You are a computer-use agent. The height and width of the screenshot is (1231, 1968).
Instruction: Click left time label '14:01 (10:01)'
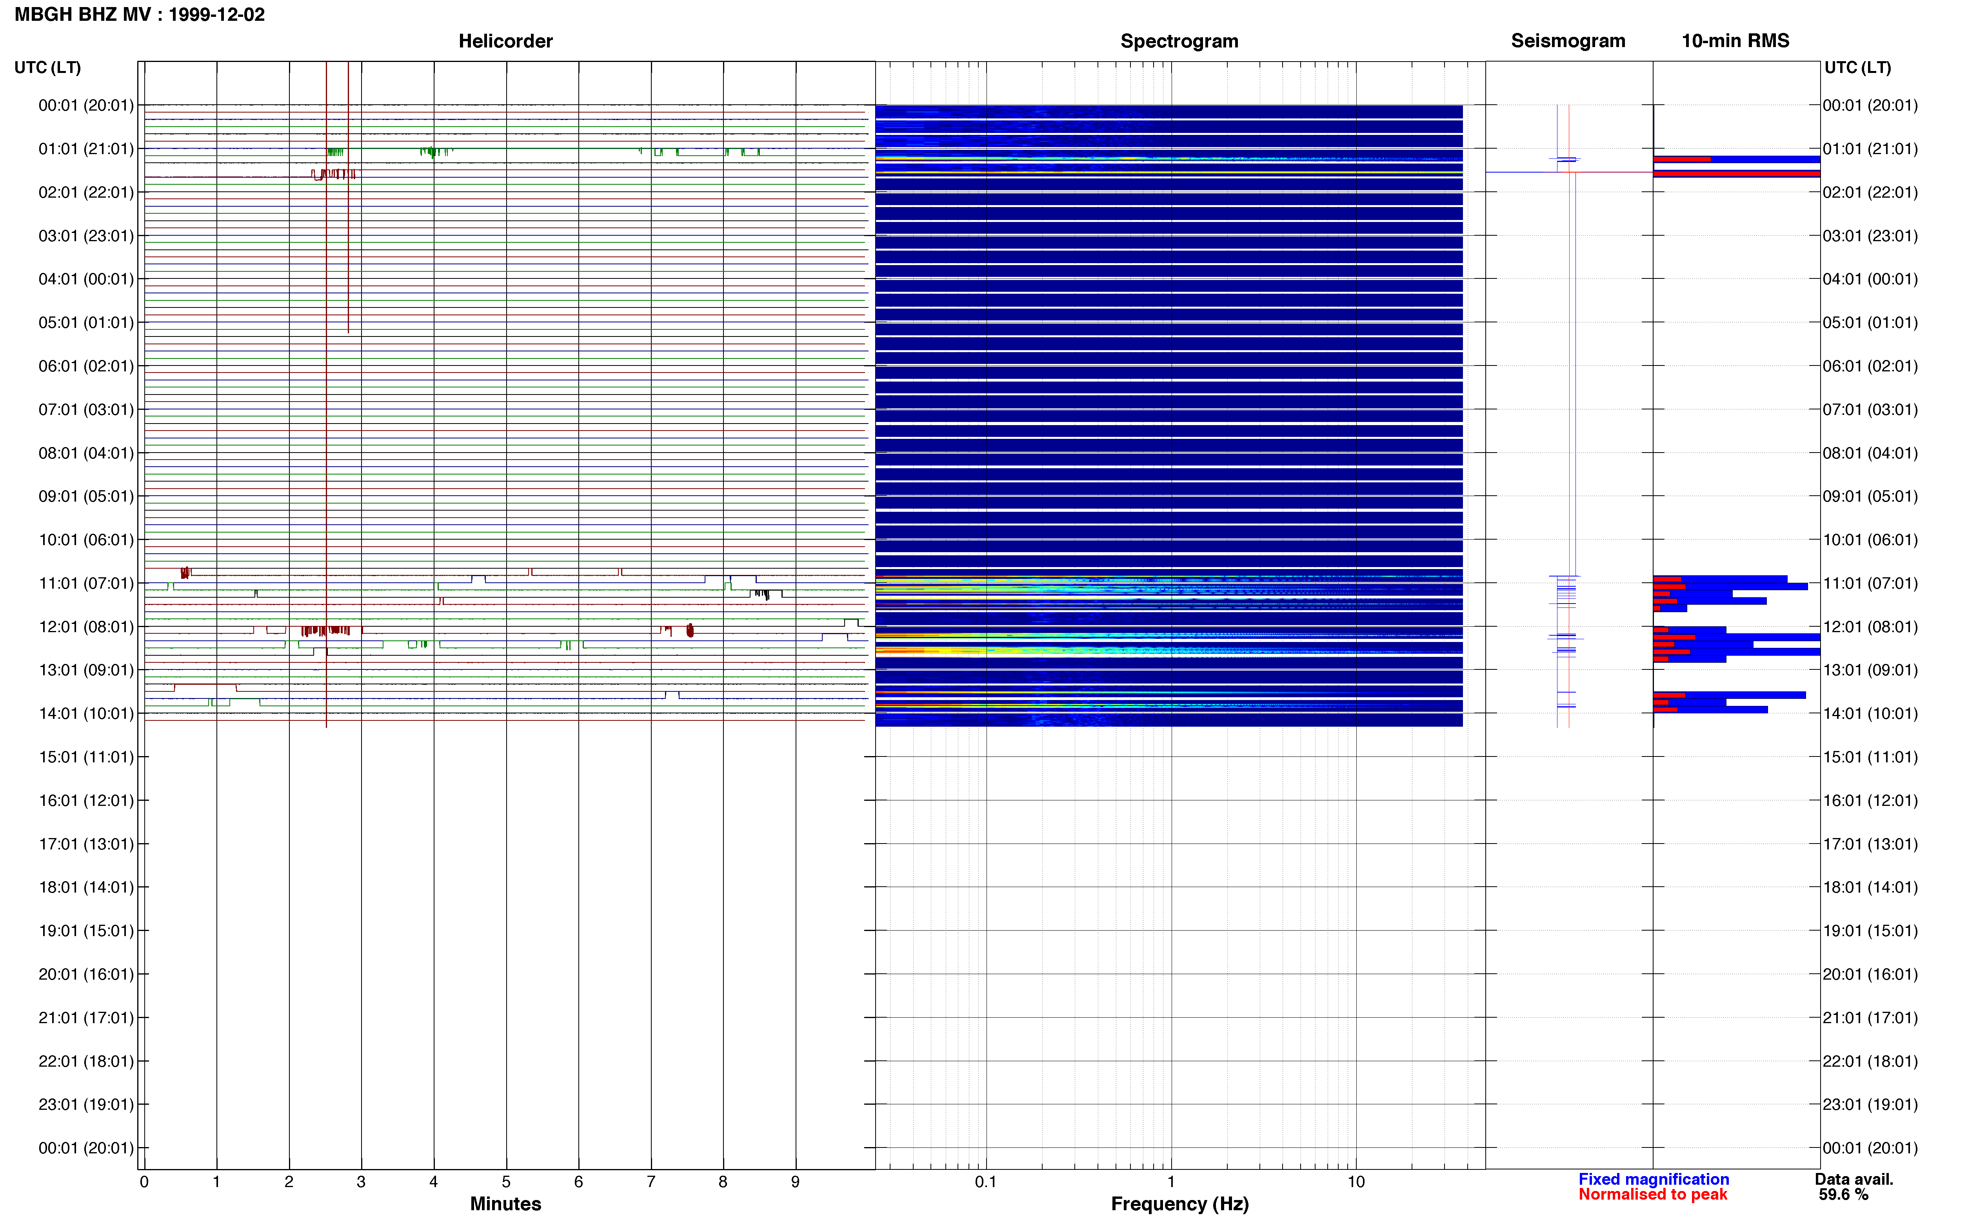86,713
